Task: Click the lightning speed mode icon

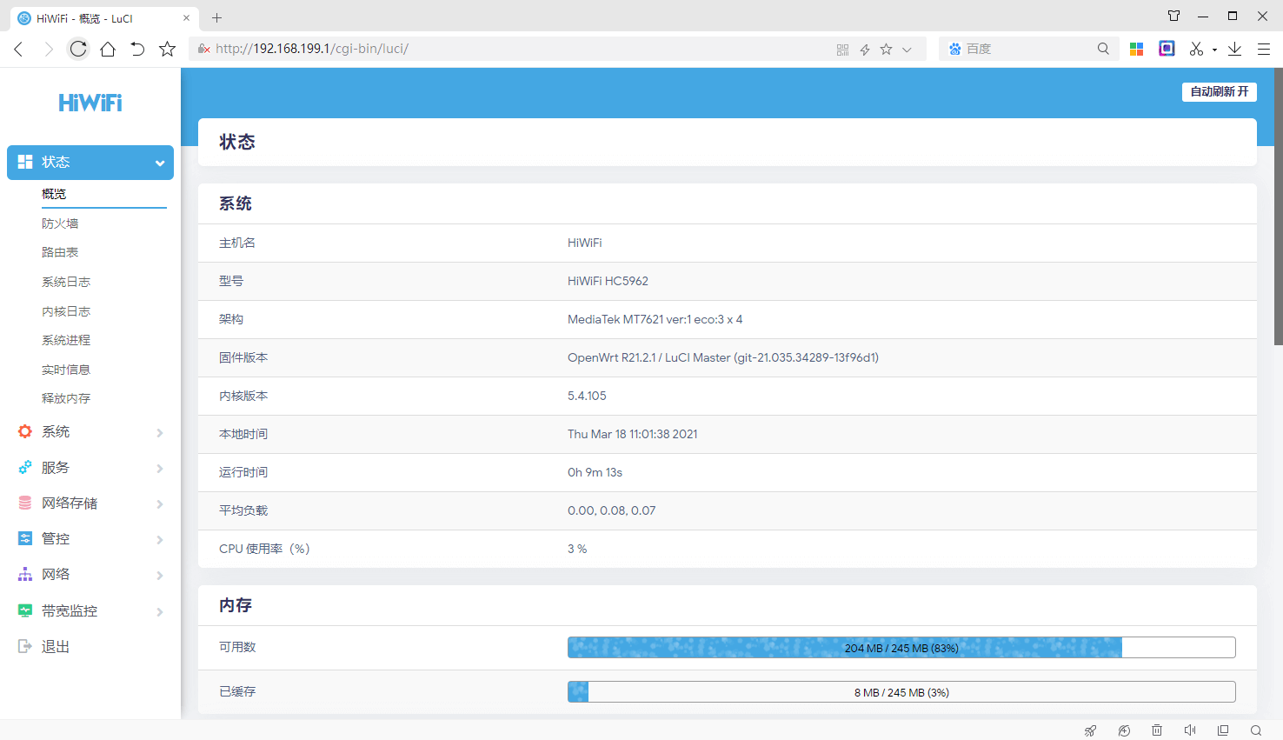Action: [x=865, y=50]
